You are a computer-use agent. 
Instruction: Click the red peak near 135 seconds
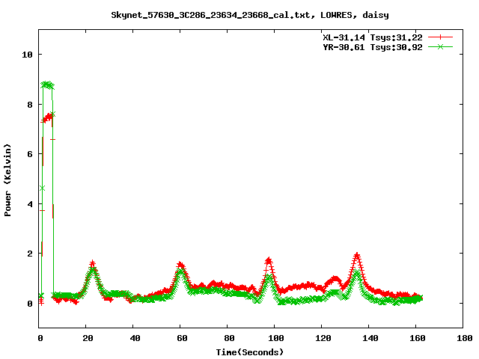[357, 256]
